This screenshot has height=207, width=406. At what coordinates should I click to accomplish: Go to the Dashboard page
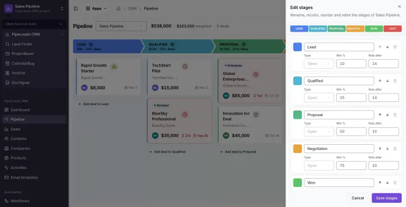34,110
